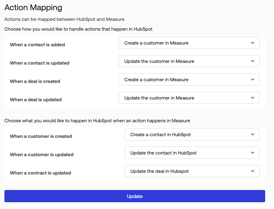Image resolution: width=274 pixels, height=209 pixels.
Task: Click the 'Choose what you would like to happen' text
Action: [97, 121]
